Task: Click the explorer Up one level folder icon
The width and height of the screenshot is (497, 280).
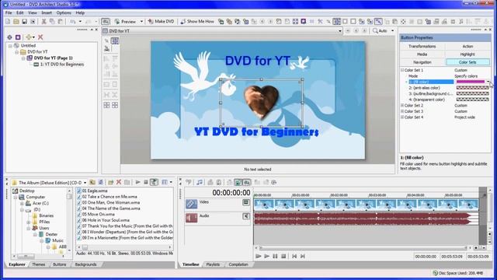Action: [92, 182]
